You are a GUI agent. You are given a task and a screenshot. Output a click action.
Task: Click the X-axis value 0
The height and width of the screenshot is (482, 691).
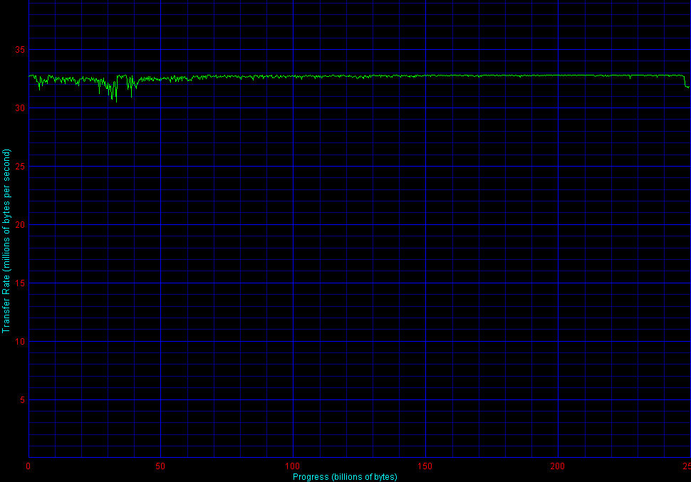pyautogui.click(x=28, y=466)
